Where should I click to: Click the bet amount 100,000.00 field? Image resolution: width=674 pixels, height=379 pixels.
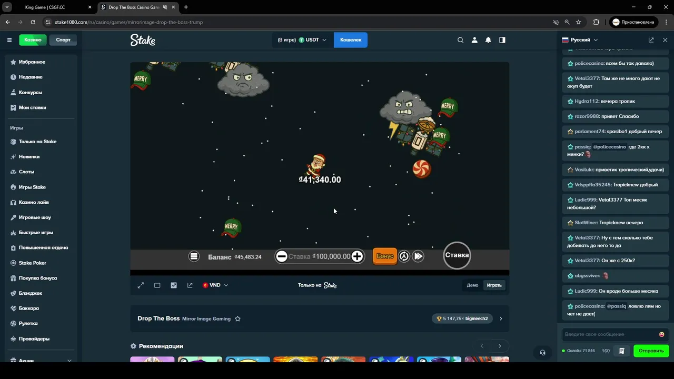[x=331, y=256]
